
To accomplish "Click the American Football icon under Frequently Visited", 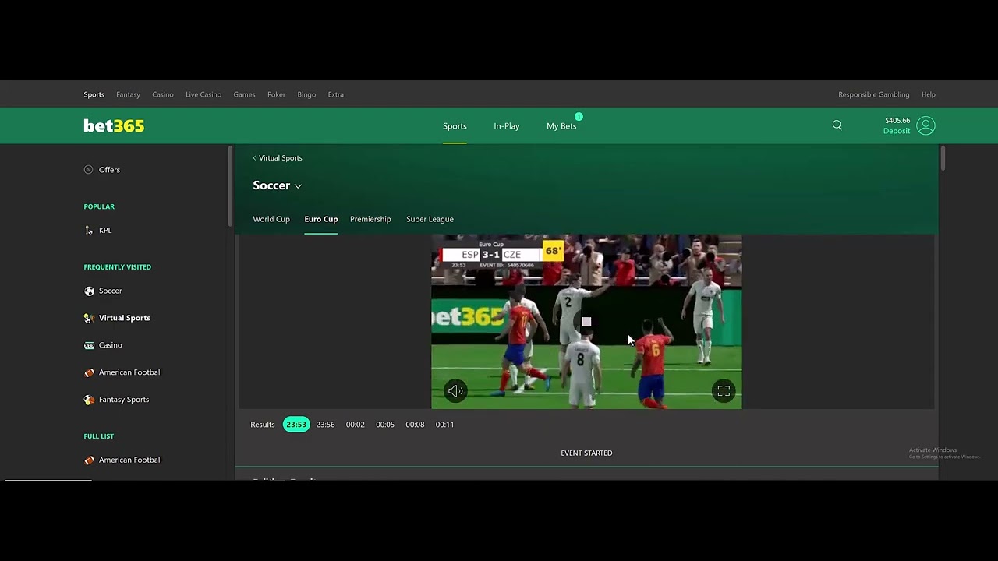I will click(x=89, y=372).
